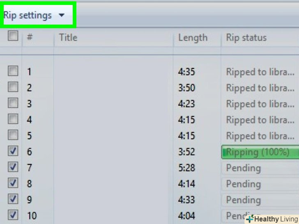Image resolution: width=299 pixels, height=224 pixels.
Task: Uncheck the box for track 10
Action: (x=13, y=215)
